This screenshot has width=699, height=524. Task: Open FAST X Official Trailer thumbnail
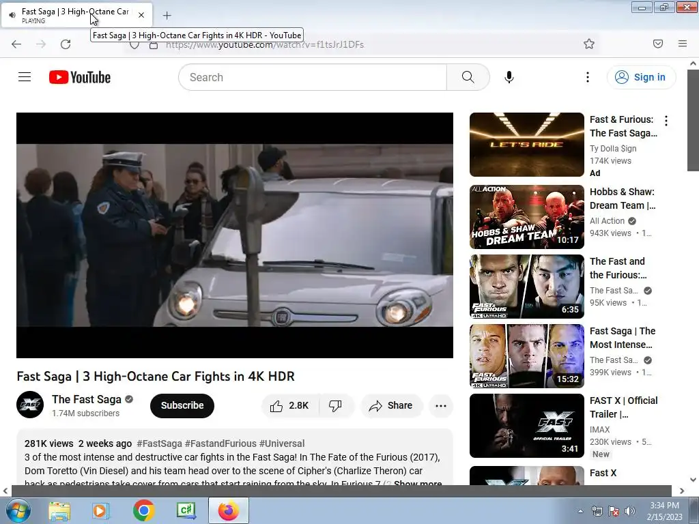526,426
